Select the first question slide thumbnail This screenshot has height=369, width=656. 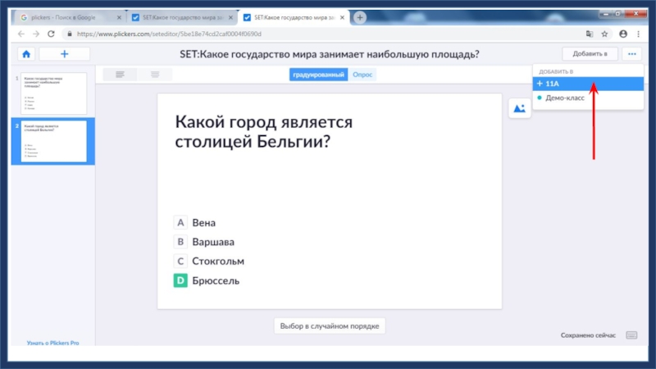click(52, 93)
